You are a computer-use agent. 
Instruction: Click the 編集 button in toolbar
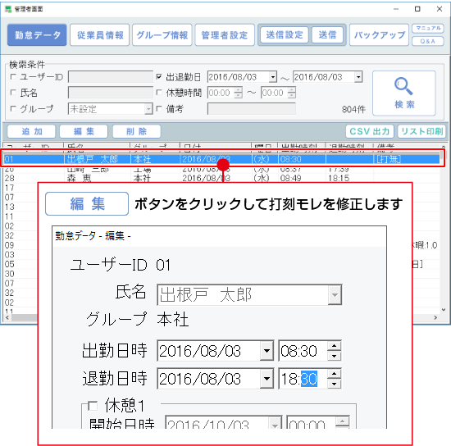pos(84,131)
